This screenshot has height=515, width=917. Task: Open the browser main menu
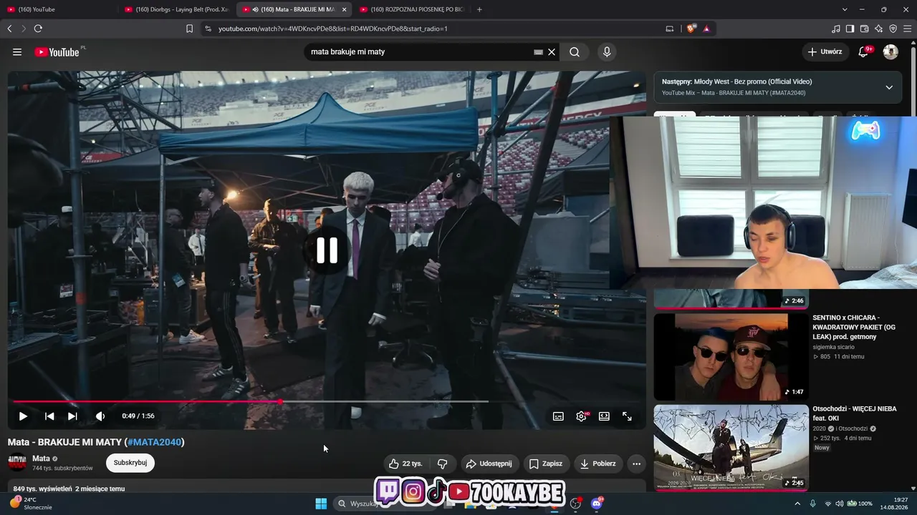click(x=908, y=29)
